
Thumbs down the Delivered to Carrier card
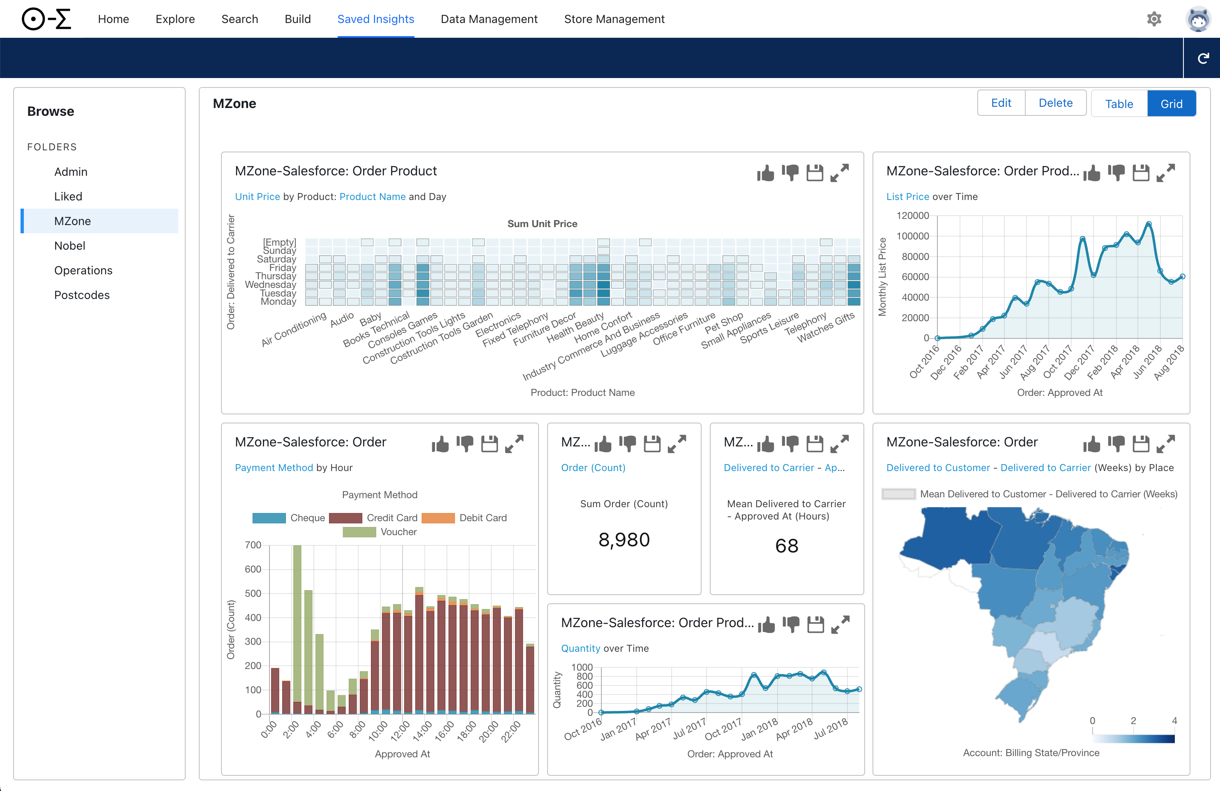point(790,444)
